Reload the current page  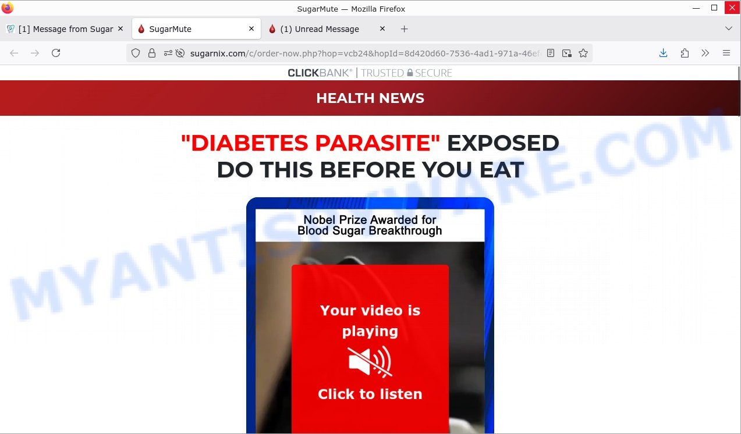coord(56,53)
